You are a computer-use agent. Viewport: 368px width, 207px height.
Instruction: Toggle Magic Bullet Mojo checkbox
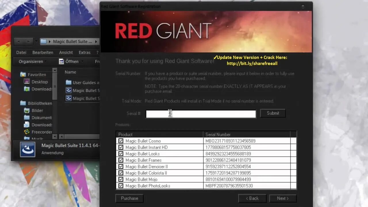[x=121, y=179]
